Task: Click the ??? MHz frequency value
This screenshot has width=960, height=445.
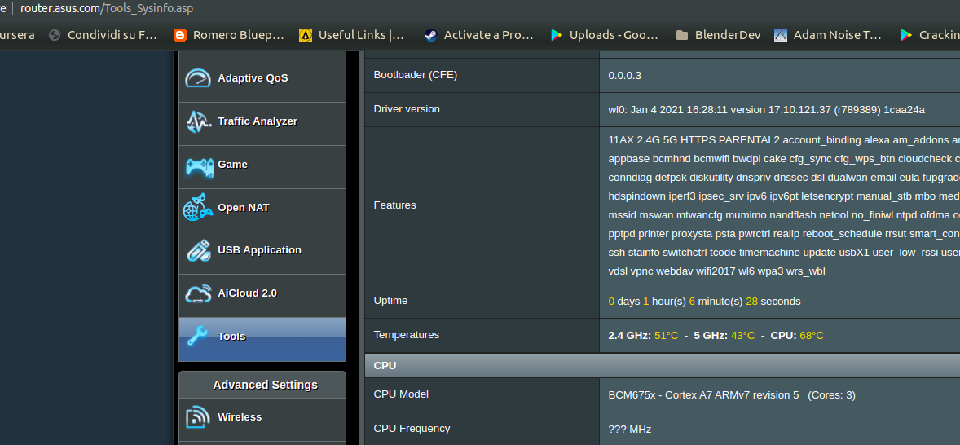Action: coord(629,430)
